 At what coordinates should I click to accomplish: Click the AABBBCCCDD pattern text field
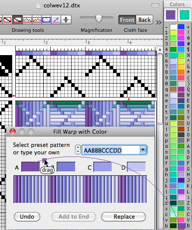click(x=111, y=150)
